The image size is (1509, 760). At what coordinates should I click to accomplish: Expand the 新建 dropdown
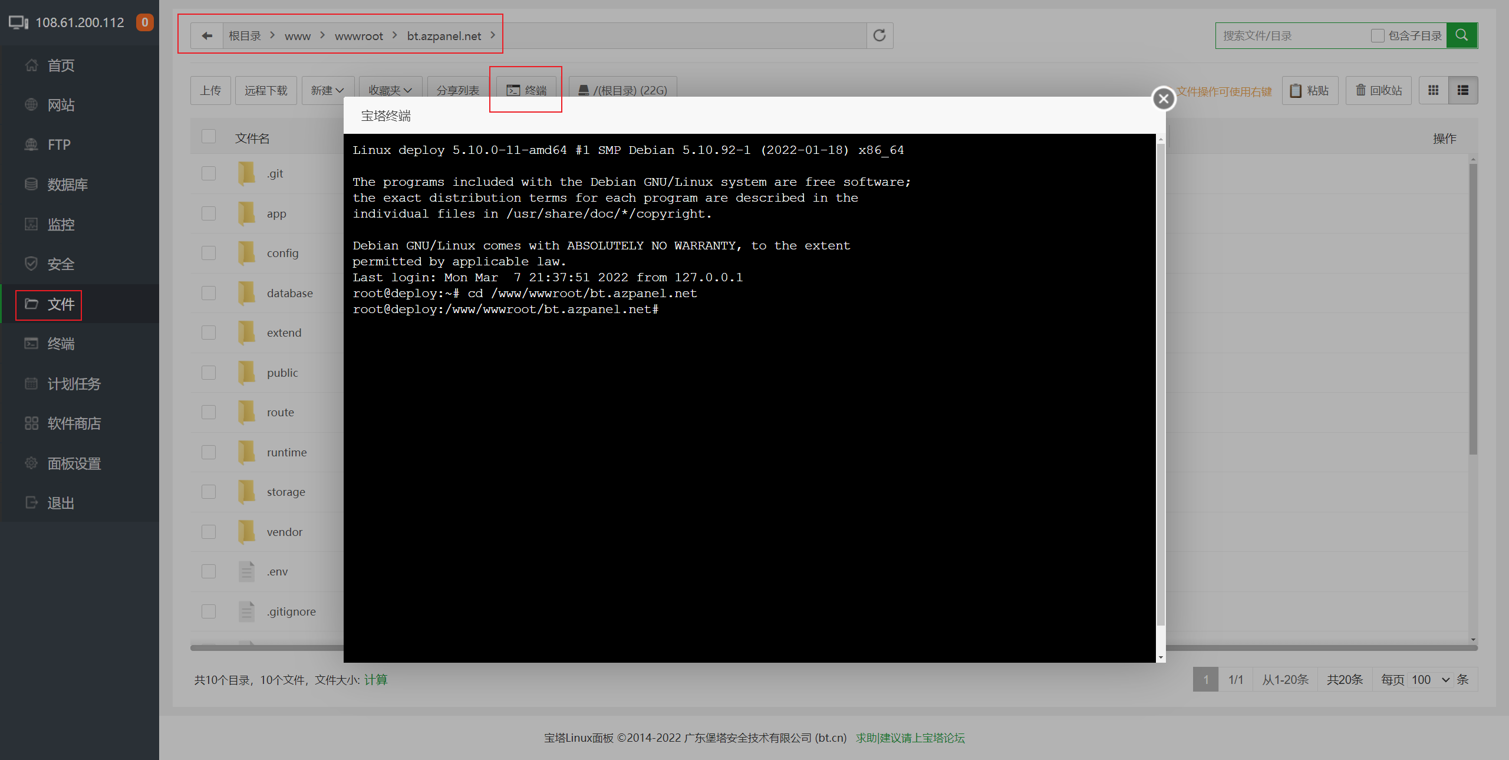pos(327,90)
